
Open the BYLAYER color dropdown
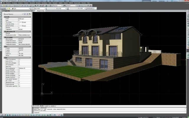pos(39,9)
